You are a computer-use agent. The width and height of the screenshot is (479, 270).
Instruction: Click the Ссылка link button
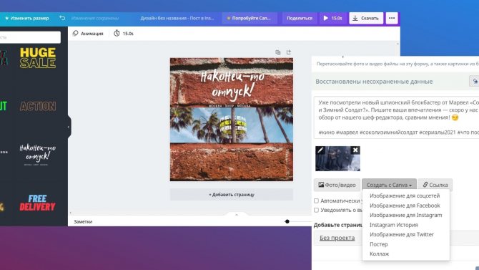435,185
